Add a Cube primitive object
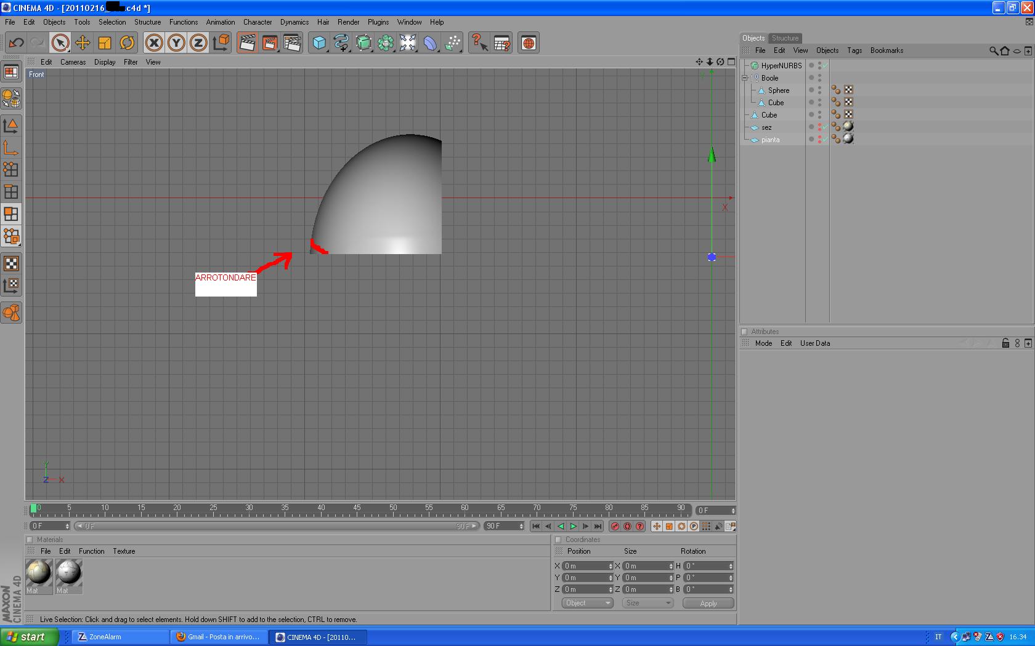 (x=319, y=43)
